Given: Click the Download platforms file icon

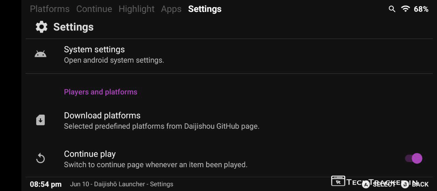Looking at the screenshot, I should (x=41, y=120).
